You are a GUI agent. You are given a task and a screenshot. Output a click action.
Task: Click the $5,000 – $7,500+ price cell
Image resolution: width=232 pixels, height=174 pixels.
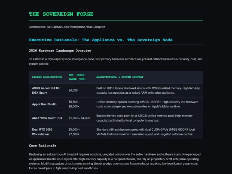click(79, 132)
